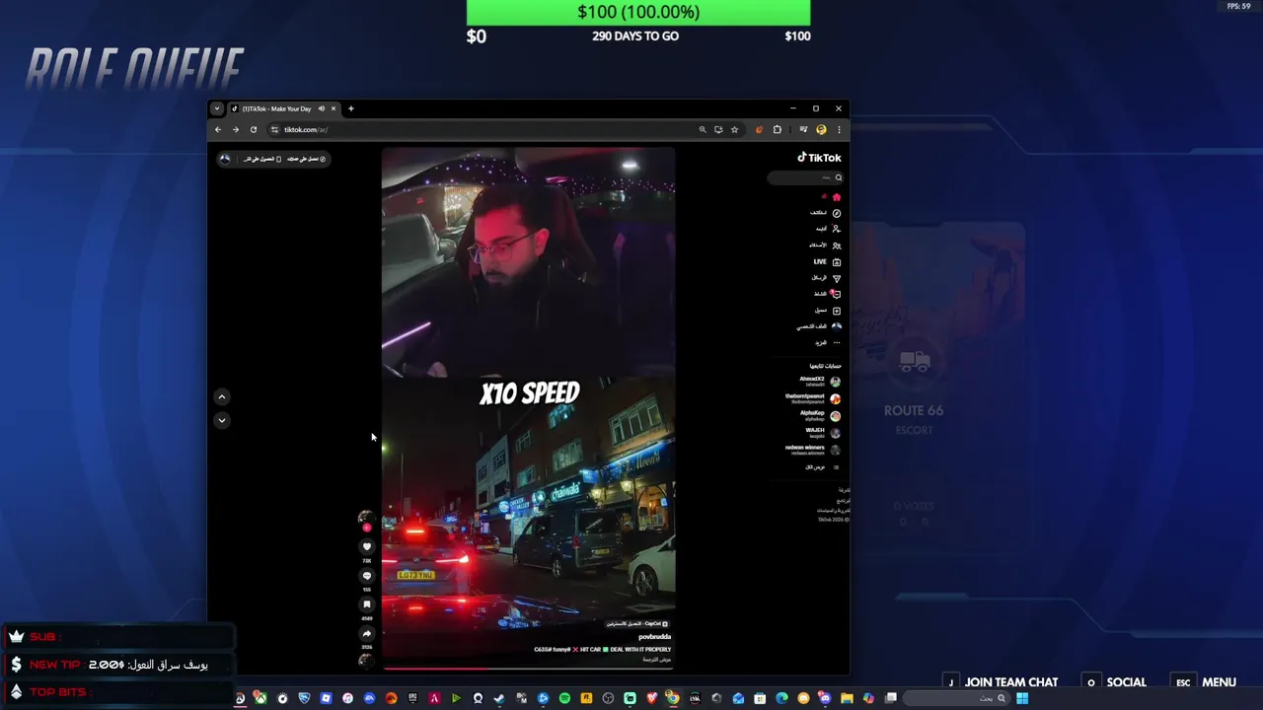Open the Chrome tab search dropdown
1263x710 pixels.
(217, 108)
